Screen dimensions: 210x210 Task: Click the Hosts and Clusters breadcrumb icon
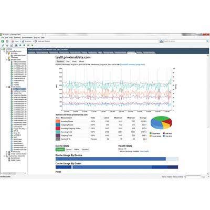[x=36, y=41]
